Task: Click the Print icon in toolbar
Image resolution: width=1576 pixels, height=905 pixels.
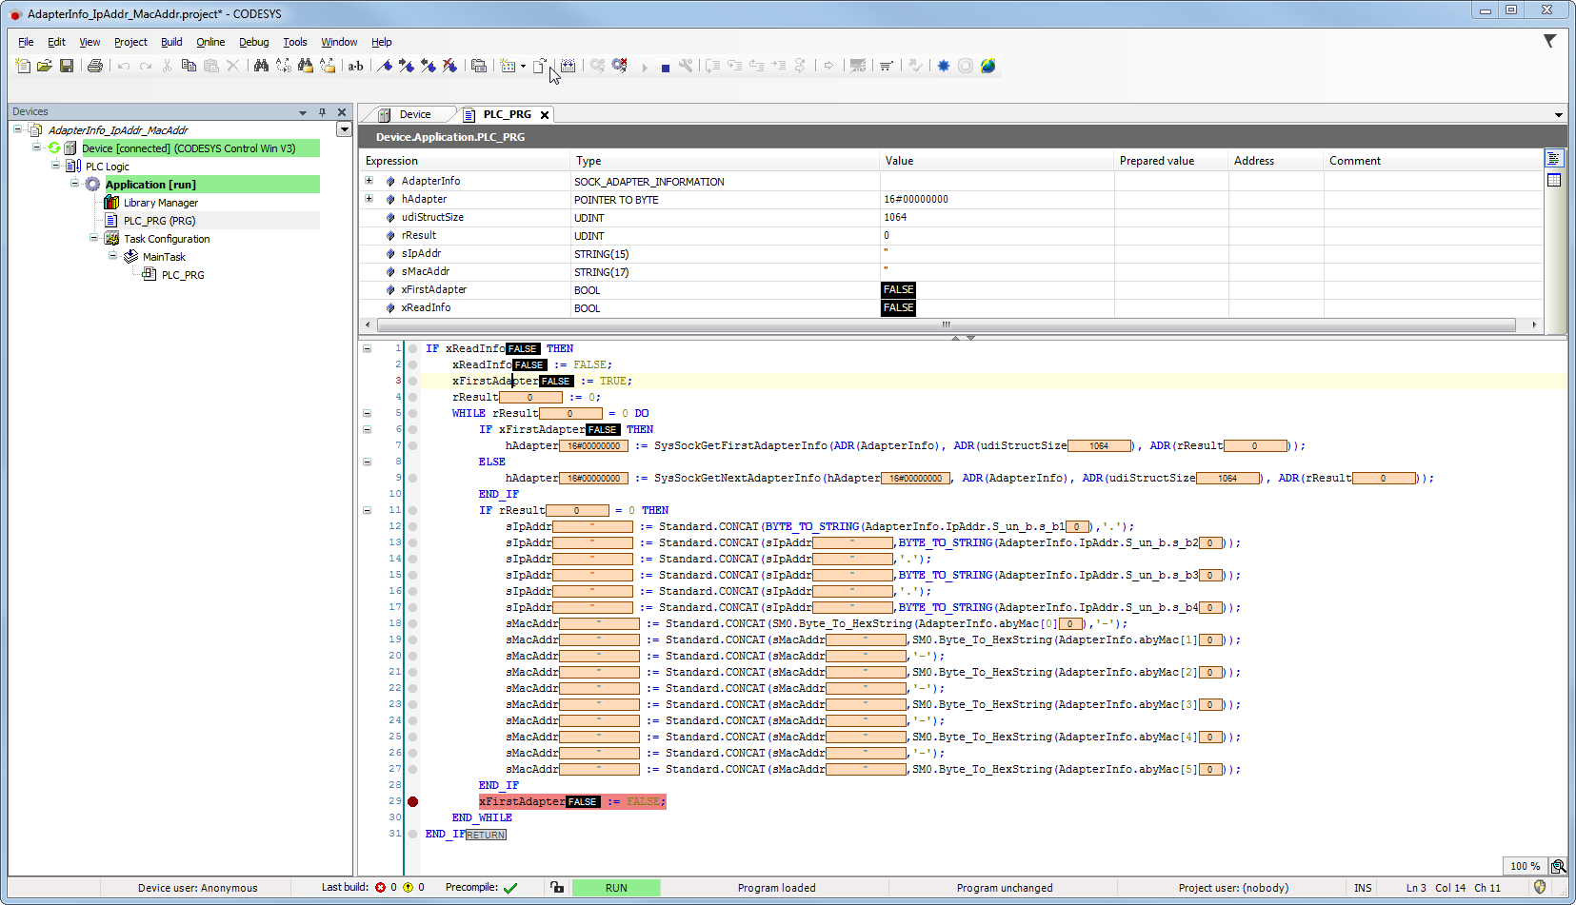Action: 95,66
